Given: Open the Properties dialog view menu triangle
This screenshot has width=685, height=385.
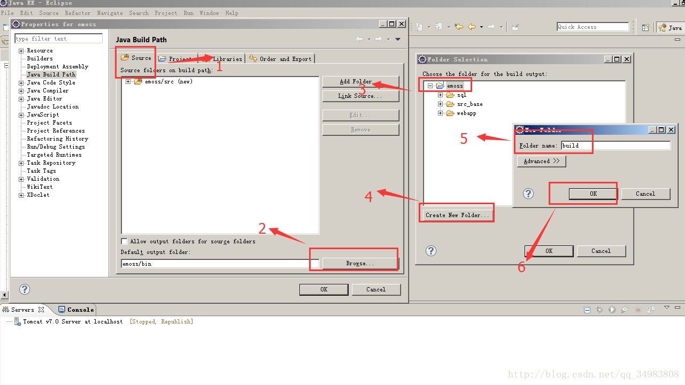Looking at the screenshot, I should pos(397,39).
